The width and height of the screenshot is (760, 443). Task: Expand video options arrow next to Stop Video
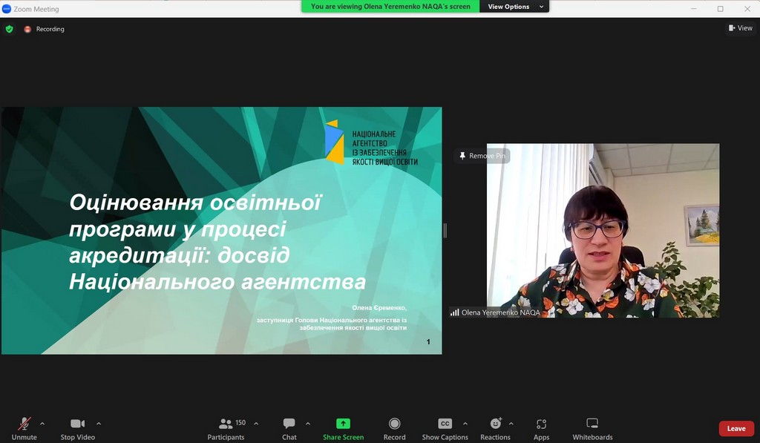click(x=99, y=424)
